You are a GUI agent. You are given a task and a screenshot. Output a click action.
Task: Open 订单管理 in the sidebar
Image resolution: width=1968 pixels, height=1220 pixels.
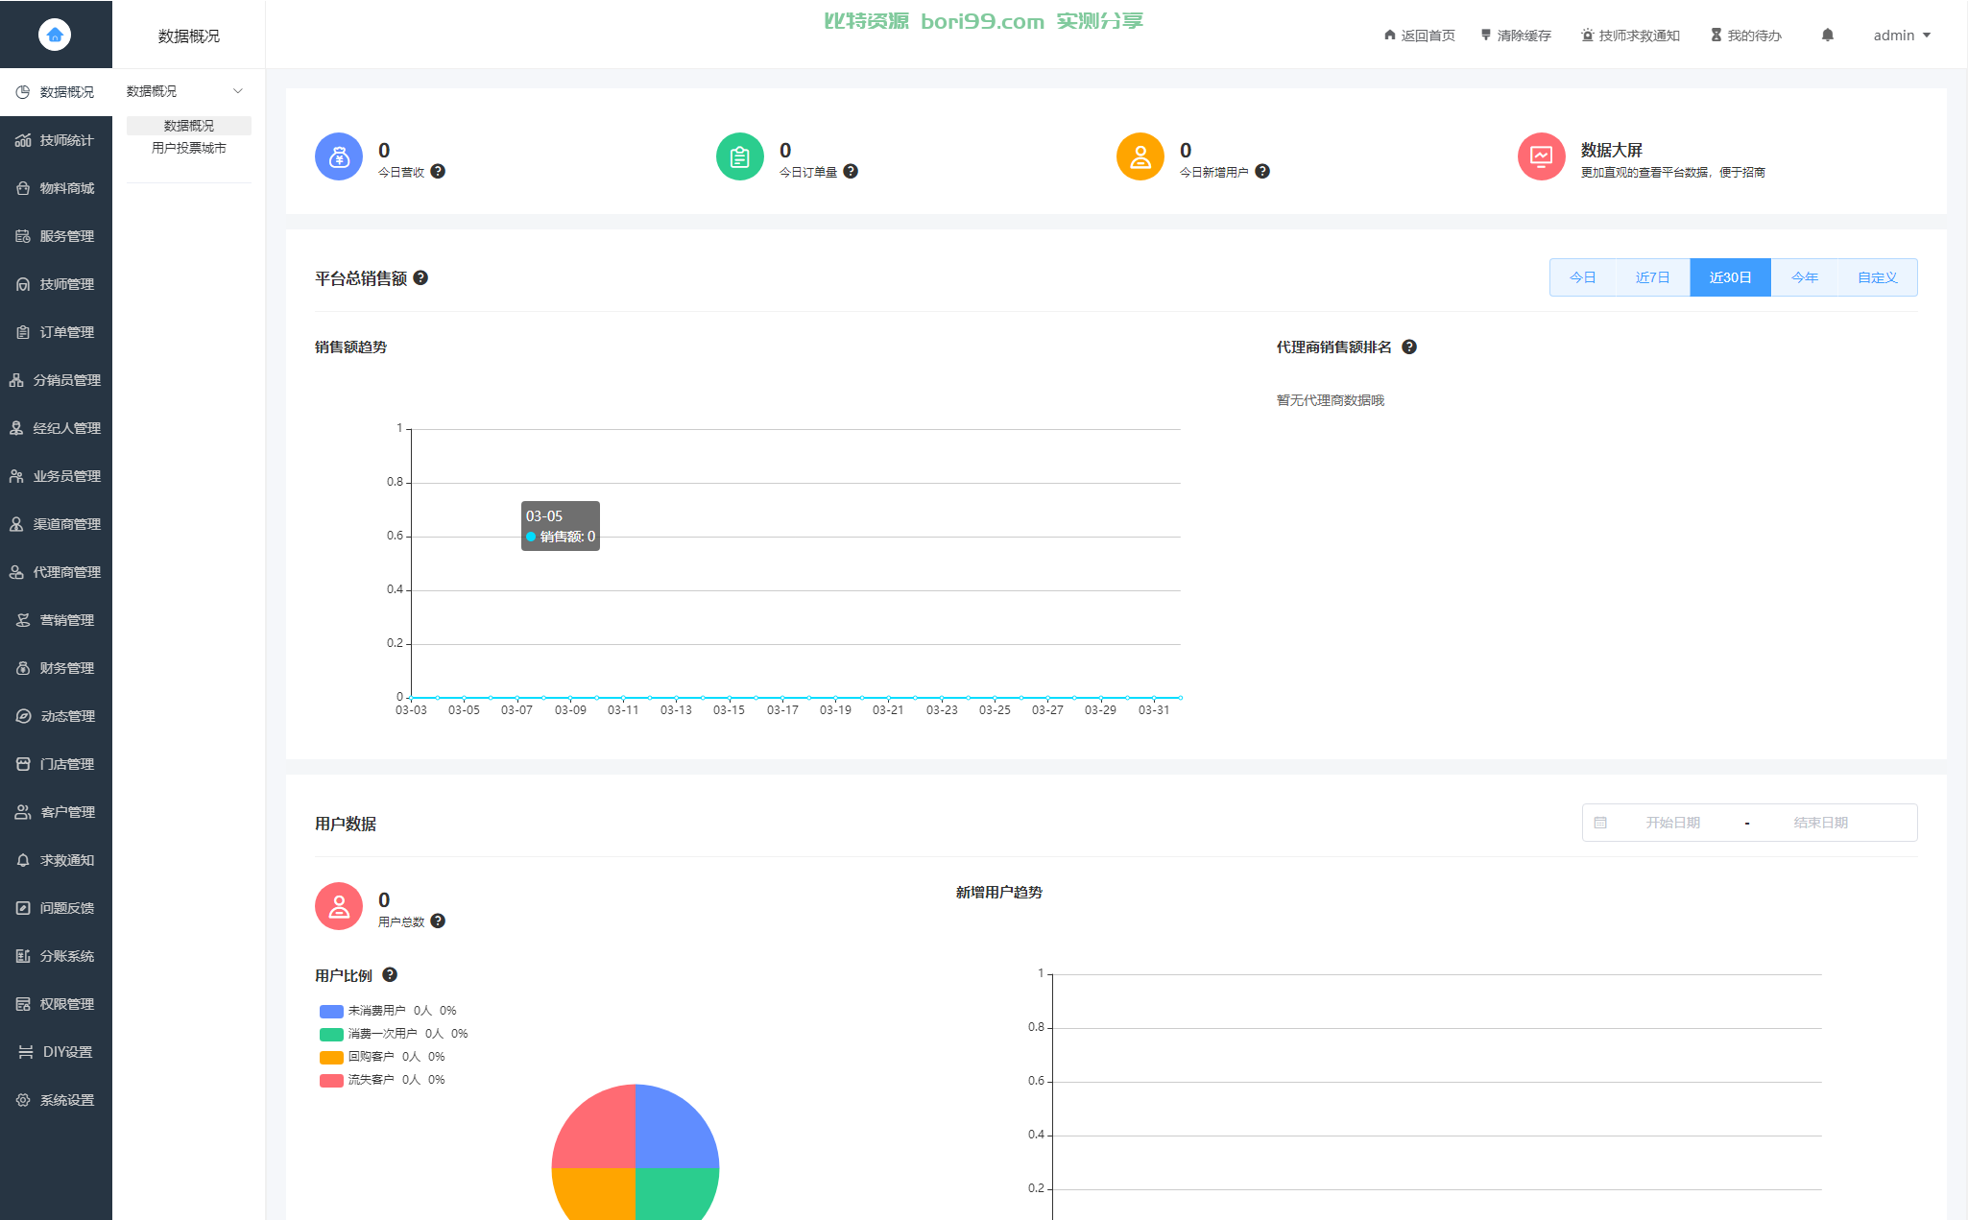point(56,332)
